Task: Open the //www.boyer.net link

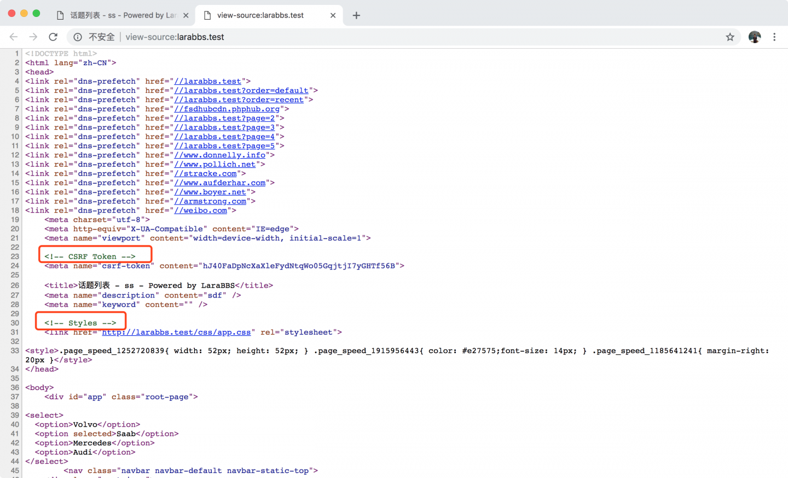Action: pos(210,192)
